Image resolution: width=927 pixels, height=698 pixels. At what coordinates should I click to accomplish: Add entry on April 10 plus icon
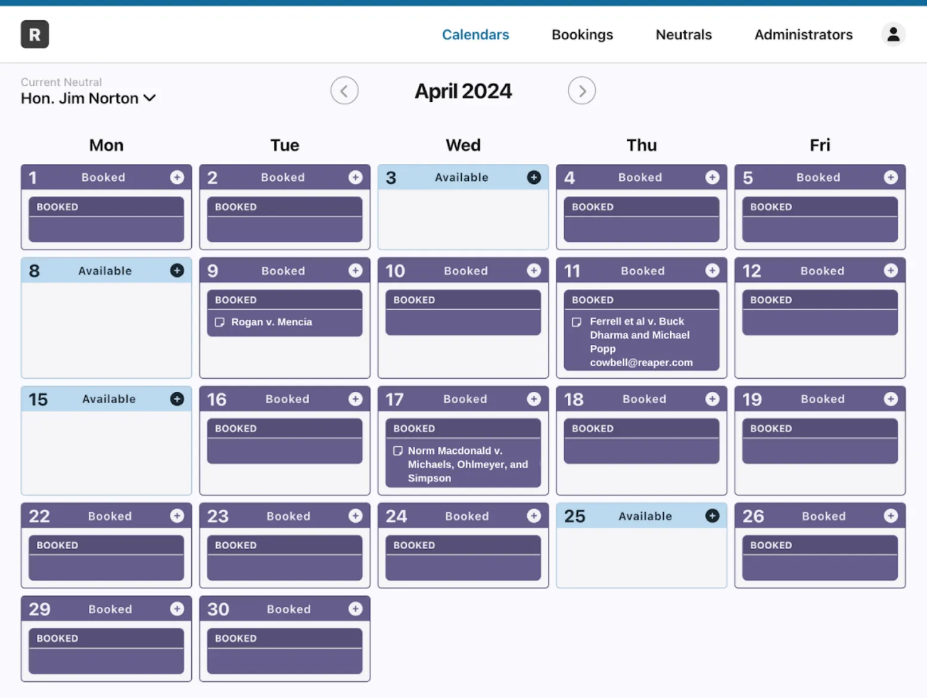coord(534,270)
